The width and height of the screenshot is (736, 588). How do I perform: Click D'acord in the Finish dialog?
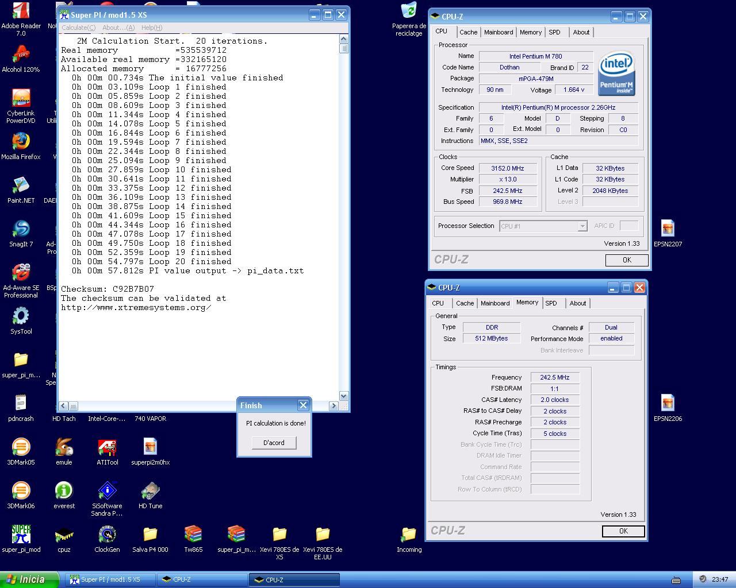tap(274, 443)
